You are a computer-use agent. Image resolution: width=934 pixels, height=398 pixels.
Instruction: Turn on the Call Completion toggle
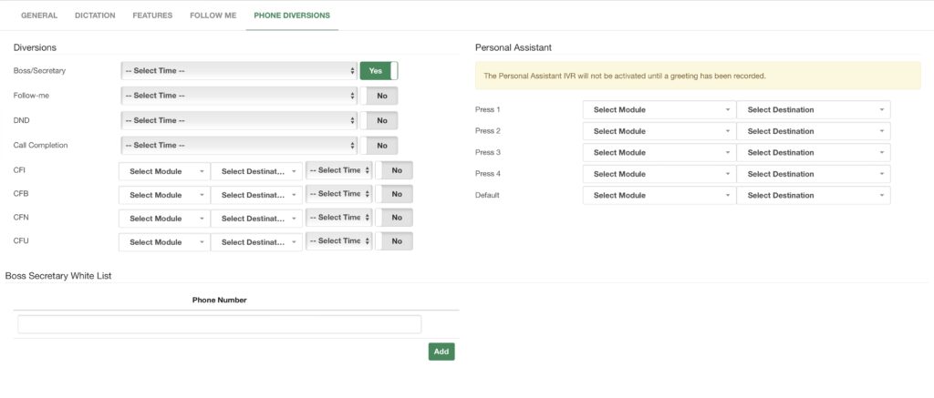click(379, 145)
